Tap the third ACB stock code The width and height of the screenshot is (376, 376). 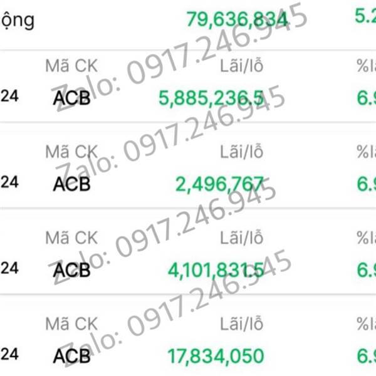(x=71, y=269)
